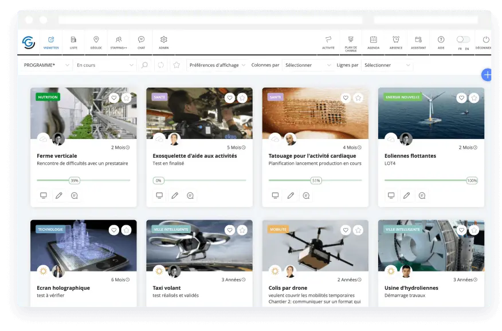This screenshot has width=502, height=331.
Task: Like the Exosquelette card with heart
Action: [230, 98]
